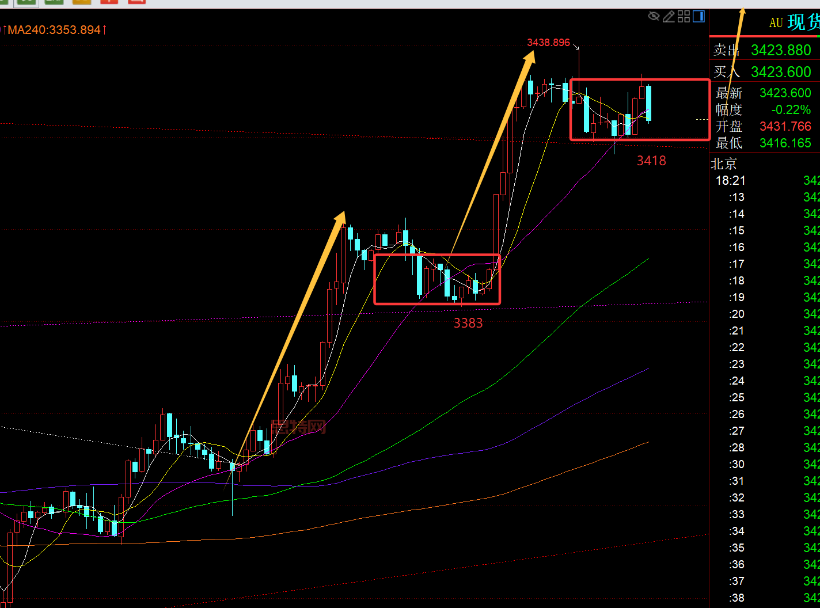Click the 开盘 3431.766 value
The image size is (820, 608).
(785, 126)
